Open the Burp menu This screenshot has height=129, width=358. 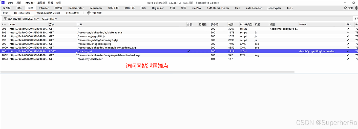10,3
